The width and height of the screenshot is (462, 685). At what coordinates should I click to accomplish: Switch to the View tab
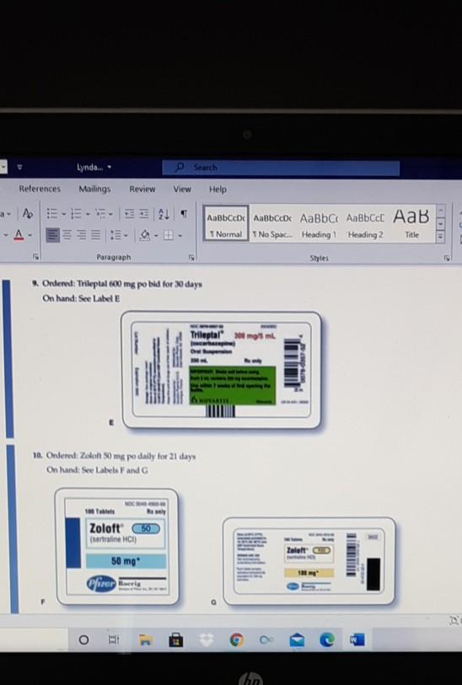click(182, 190)
